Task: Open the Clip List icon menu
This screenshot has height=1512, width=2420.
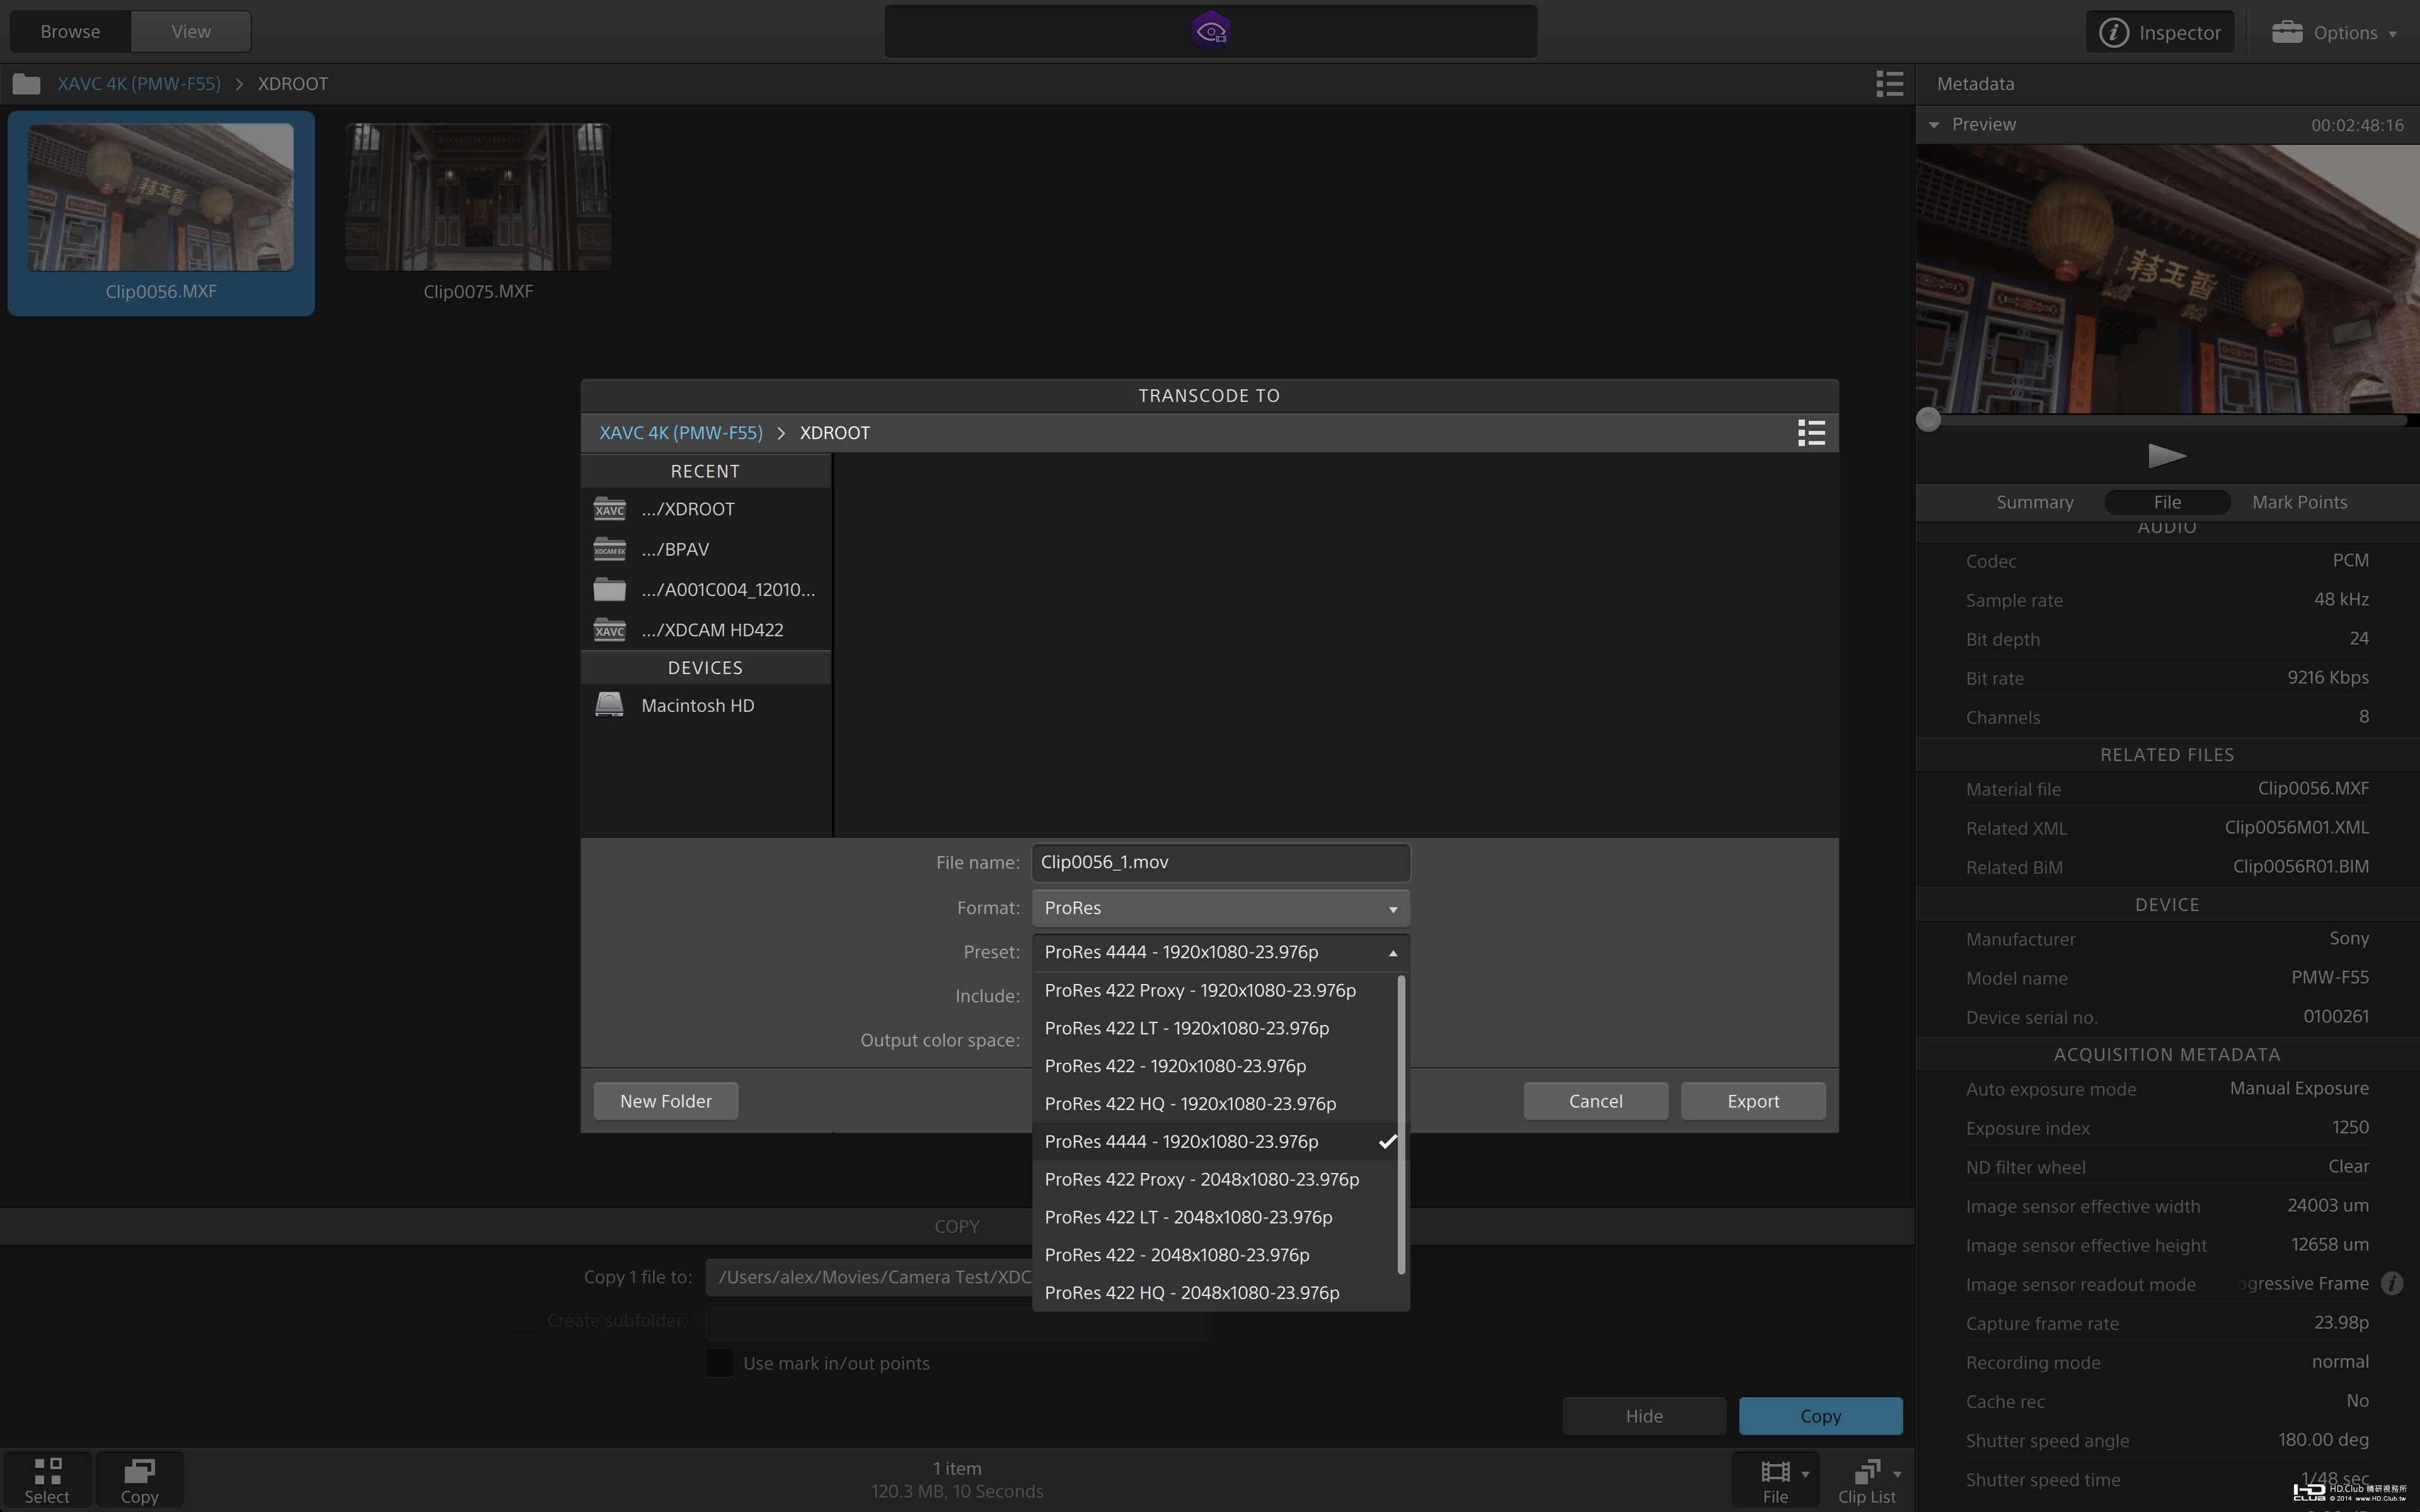Action: coord(1869,1473)
